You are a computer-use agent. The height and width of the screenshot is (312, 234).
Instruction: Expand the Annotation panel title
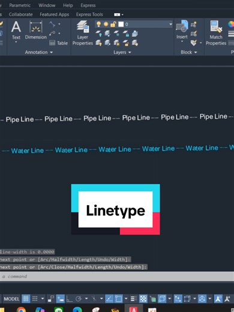coord(39,52)
